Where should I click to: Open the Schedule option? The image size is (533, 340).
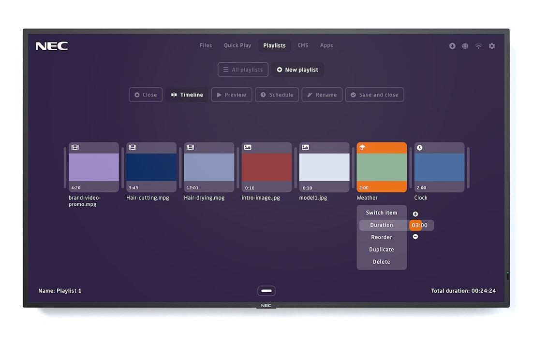277,95
